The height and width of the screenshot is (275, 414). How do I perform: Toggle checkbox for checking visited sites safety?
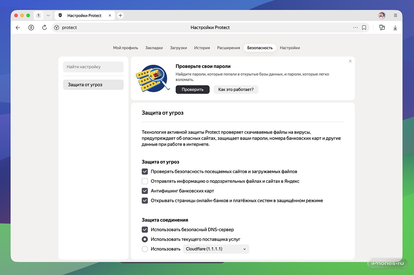tap(145, 172)
